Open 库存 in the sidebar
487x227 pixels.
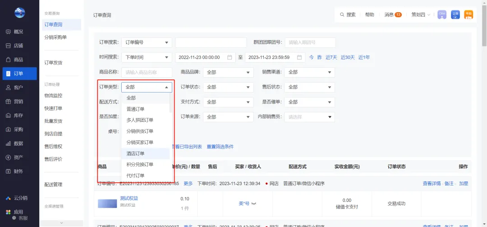(x=18, y=116)
